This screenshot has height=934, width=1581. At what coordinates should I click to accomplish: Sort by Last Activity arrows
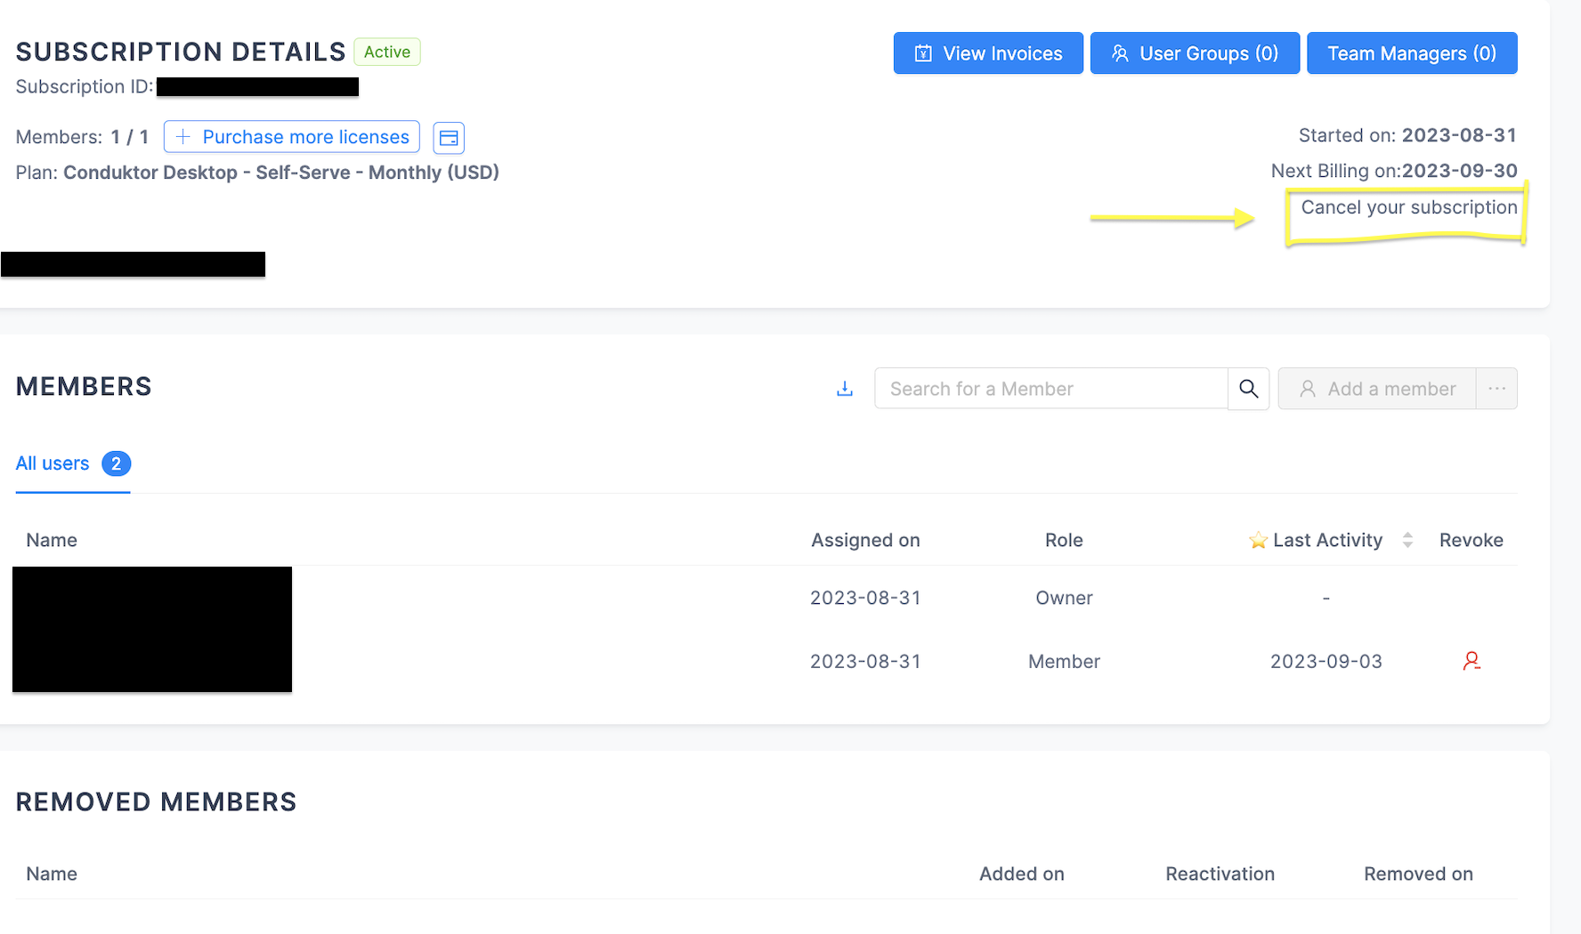coord(1407,540)
